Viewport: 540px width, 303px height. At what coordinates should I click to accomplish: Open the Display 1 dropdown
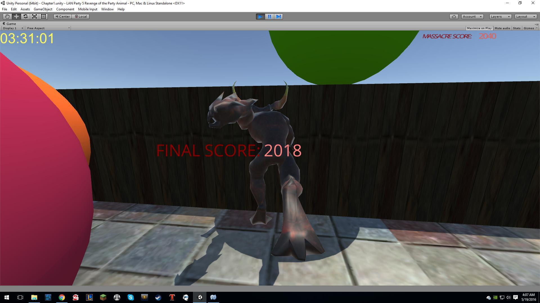tap(13, 28)
